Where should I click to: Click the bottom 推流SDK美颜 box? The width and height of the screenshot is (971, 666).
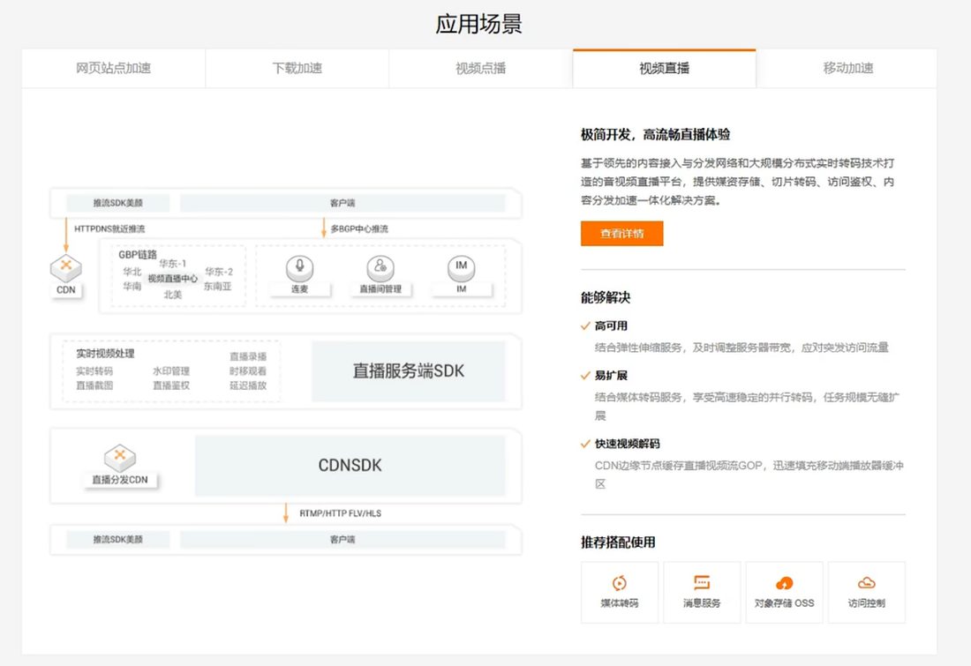click(117, 540)
